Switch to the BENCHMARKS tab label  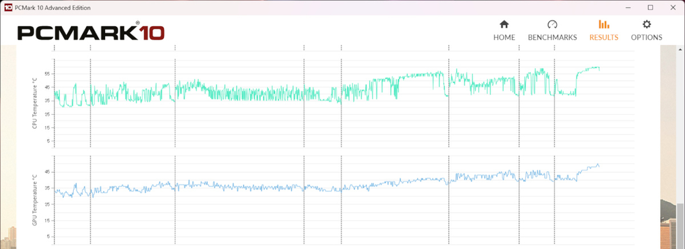pyautogui.click(x=552, y=38)
